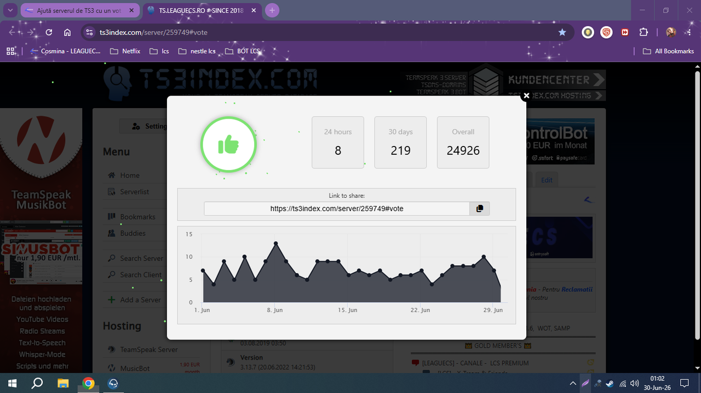Viewport: 701px width, 393px height.
Task: Open a new browser tab
Action: [x=272, y=10]
